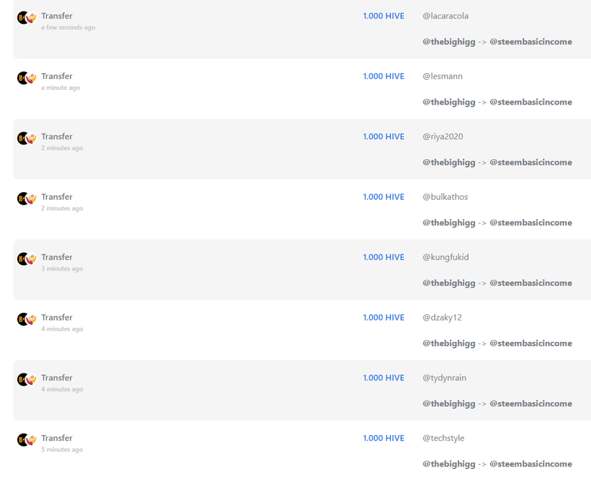Click avatar icon beside the @lesmann transfer
The image size is (591, 478).
pyautogui.click(x=27, y=78)
